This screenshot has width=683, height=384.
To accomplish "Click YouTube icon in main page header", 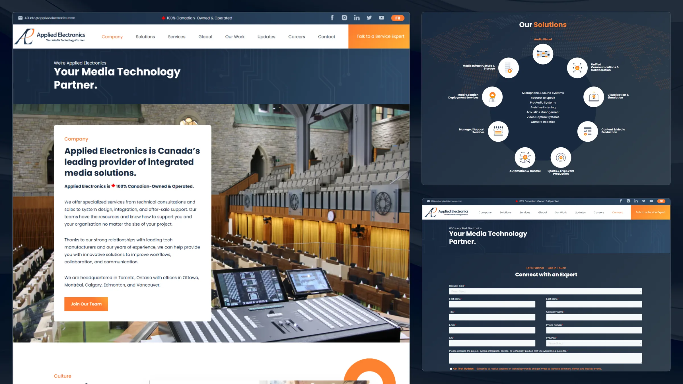I will 382,18.
